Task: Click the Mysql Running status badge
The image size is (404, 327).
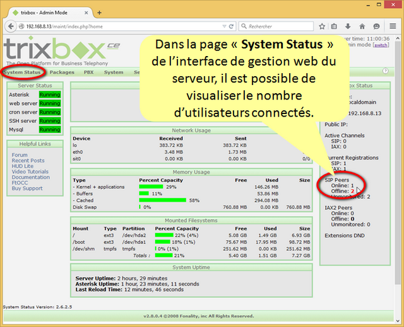Action: coord(50,130)
